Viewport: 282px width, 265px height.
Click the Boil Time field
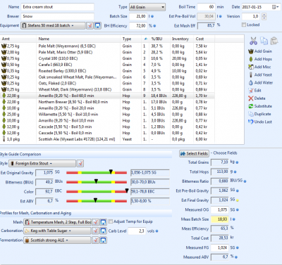coord(207,7)
